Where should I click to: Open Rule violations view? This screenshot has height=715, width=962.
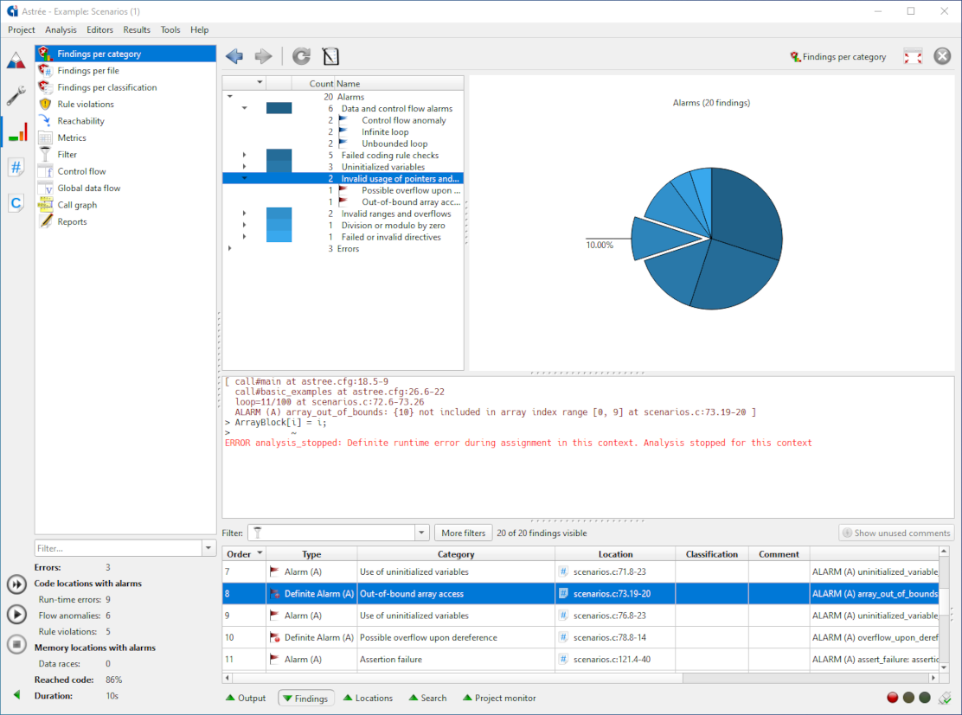(x=125, y=105)
